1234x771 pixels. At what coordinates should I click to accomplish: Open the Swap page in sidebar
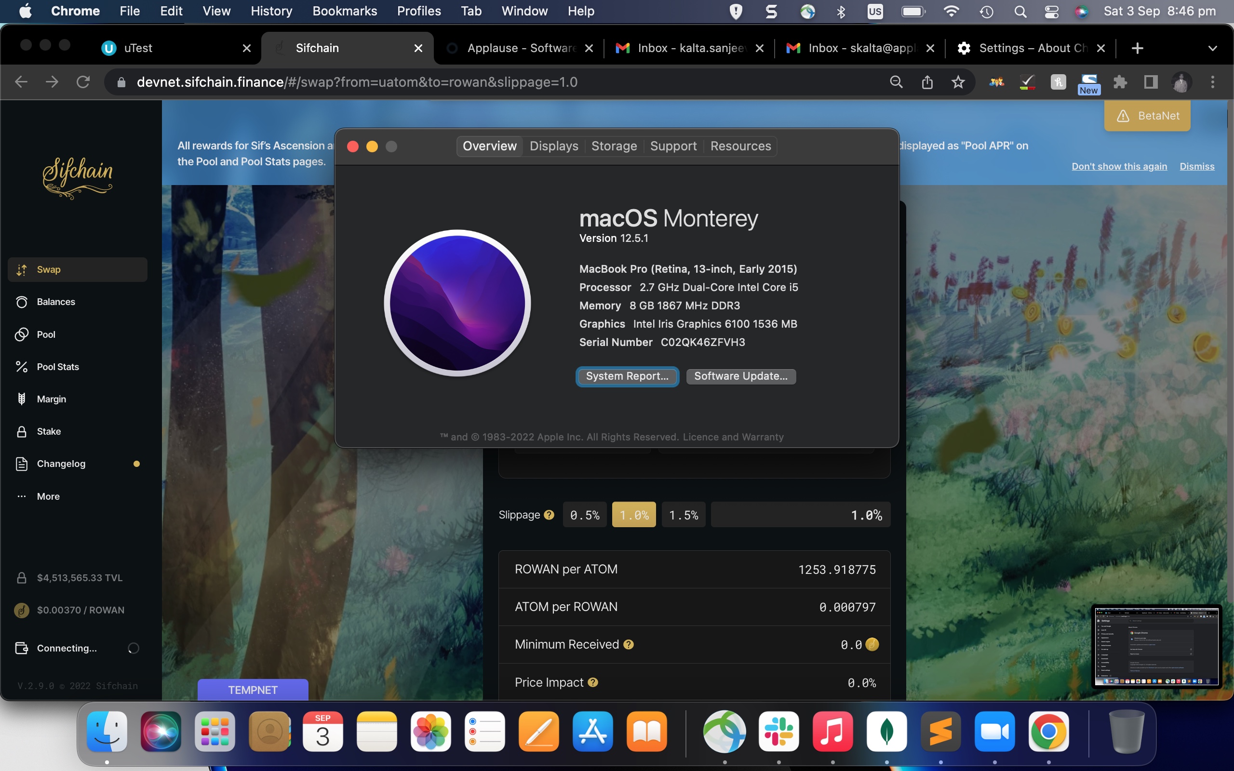pos(78,269)
